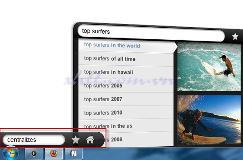Open the black F taskbar app
This screenshot has width=243, height=160.
point(34,154)
